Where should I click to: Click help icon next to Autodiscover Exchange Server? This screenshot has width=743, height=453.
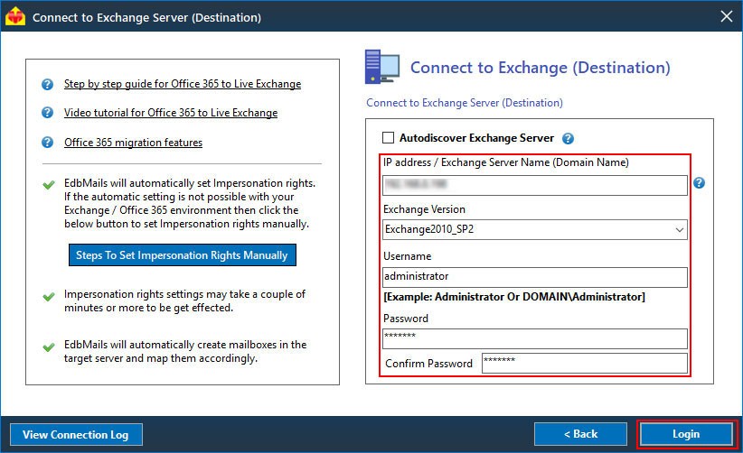tap(568, 138)
